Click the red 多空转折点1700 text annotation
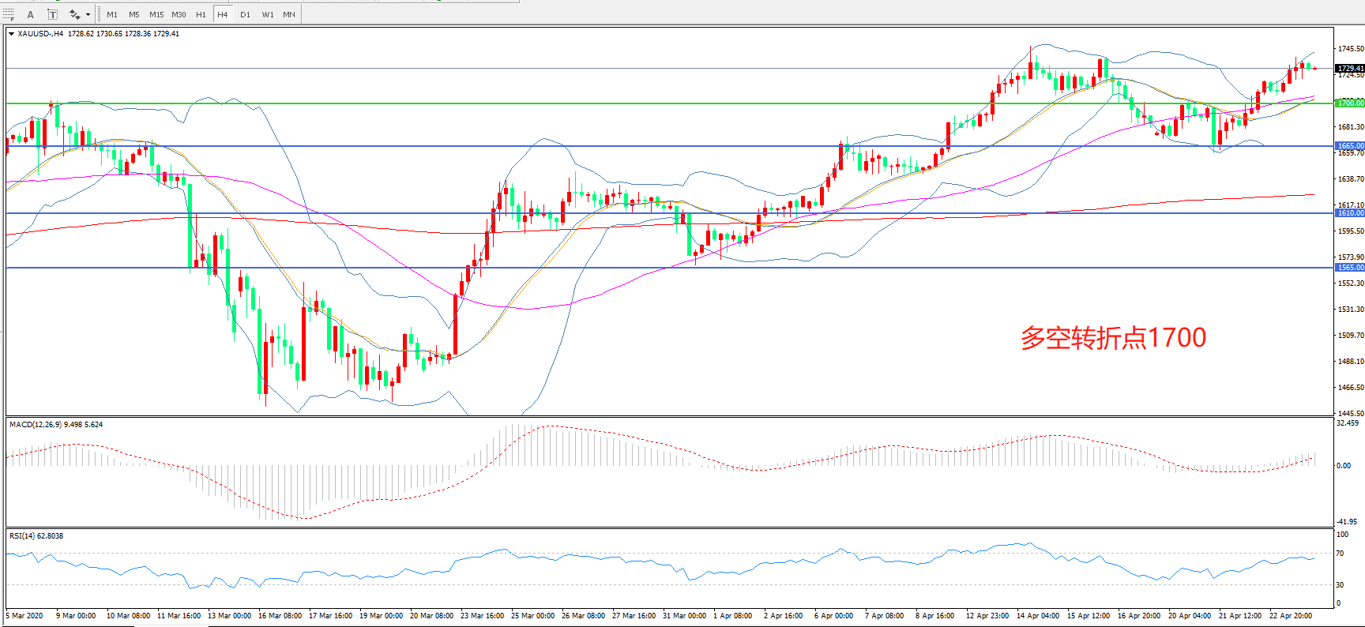 coord(1112,338)
